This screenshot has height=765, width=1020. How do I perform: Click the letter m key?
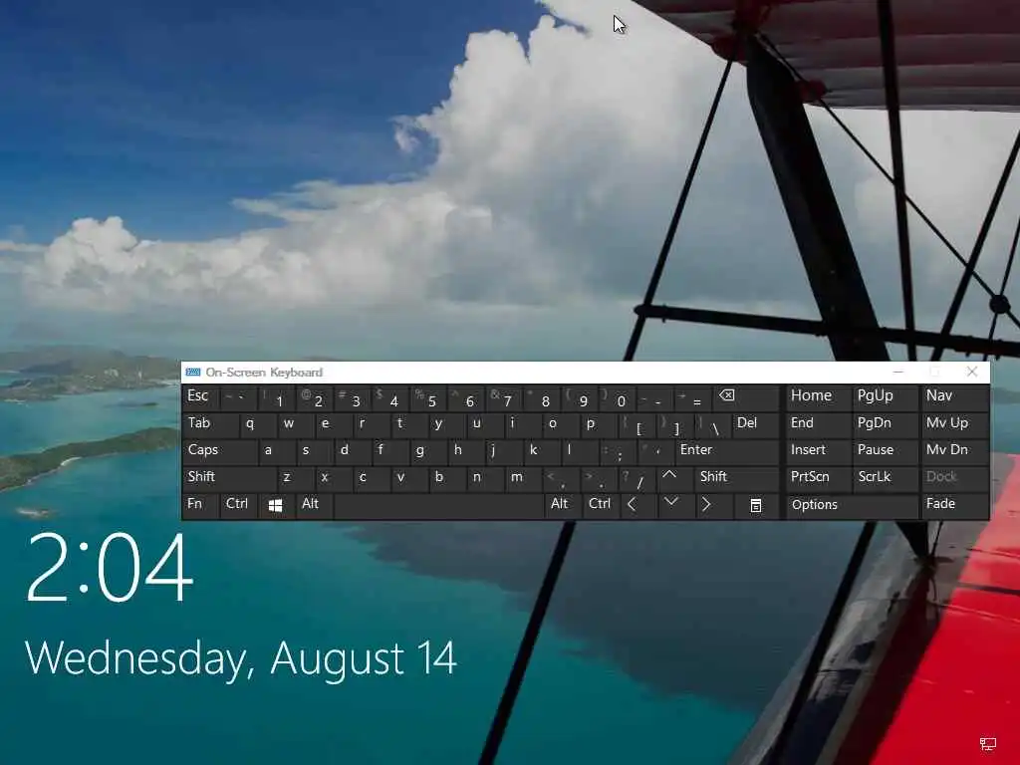522,478
